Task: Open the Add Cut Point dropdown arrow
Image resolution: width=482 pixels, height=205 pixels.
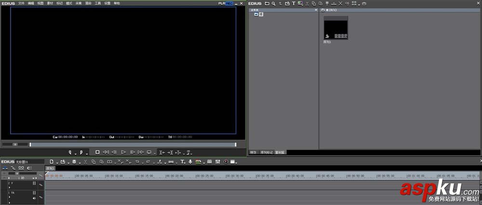Action: [165, 163]
